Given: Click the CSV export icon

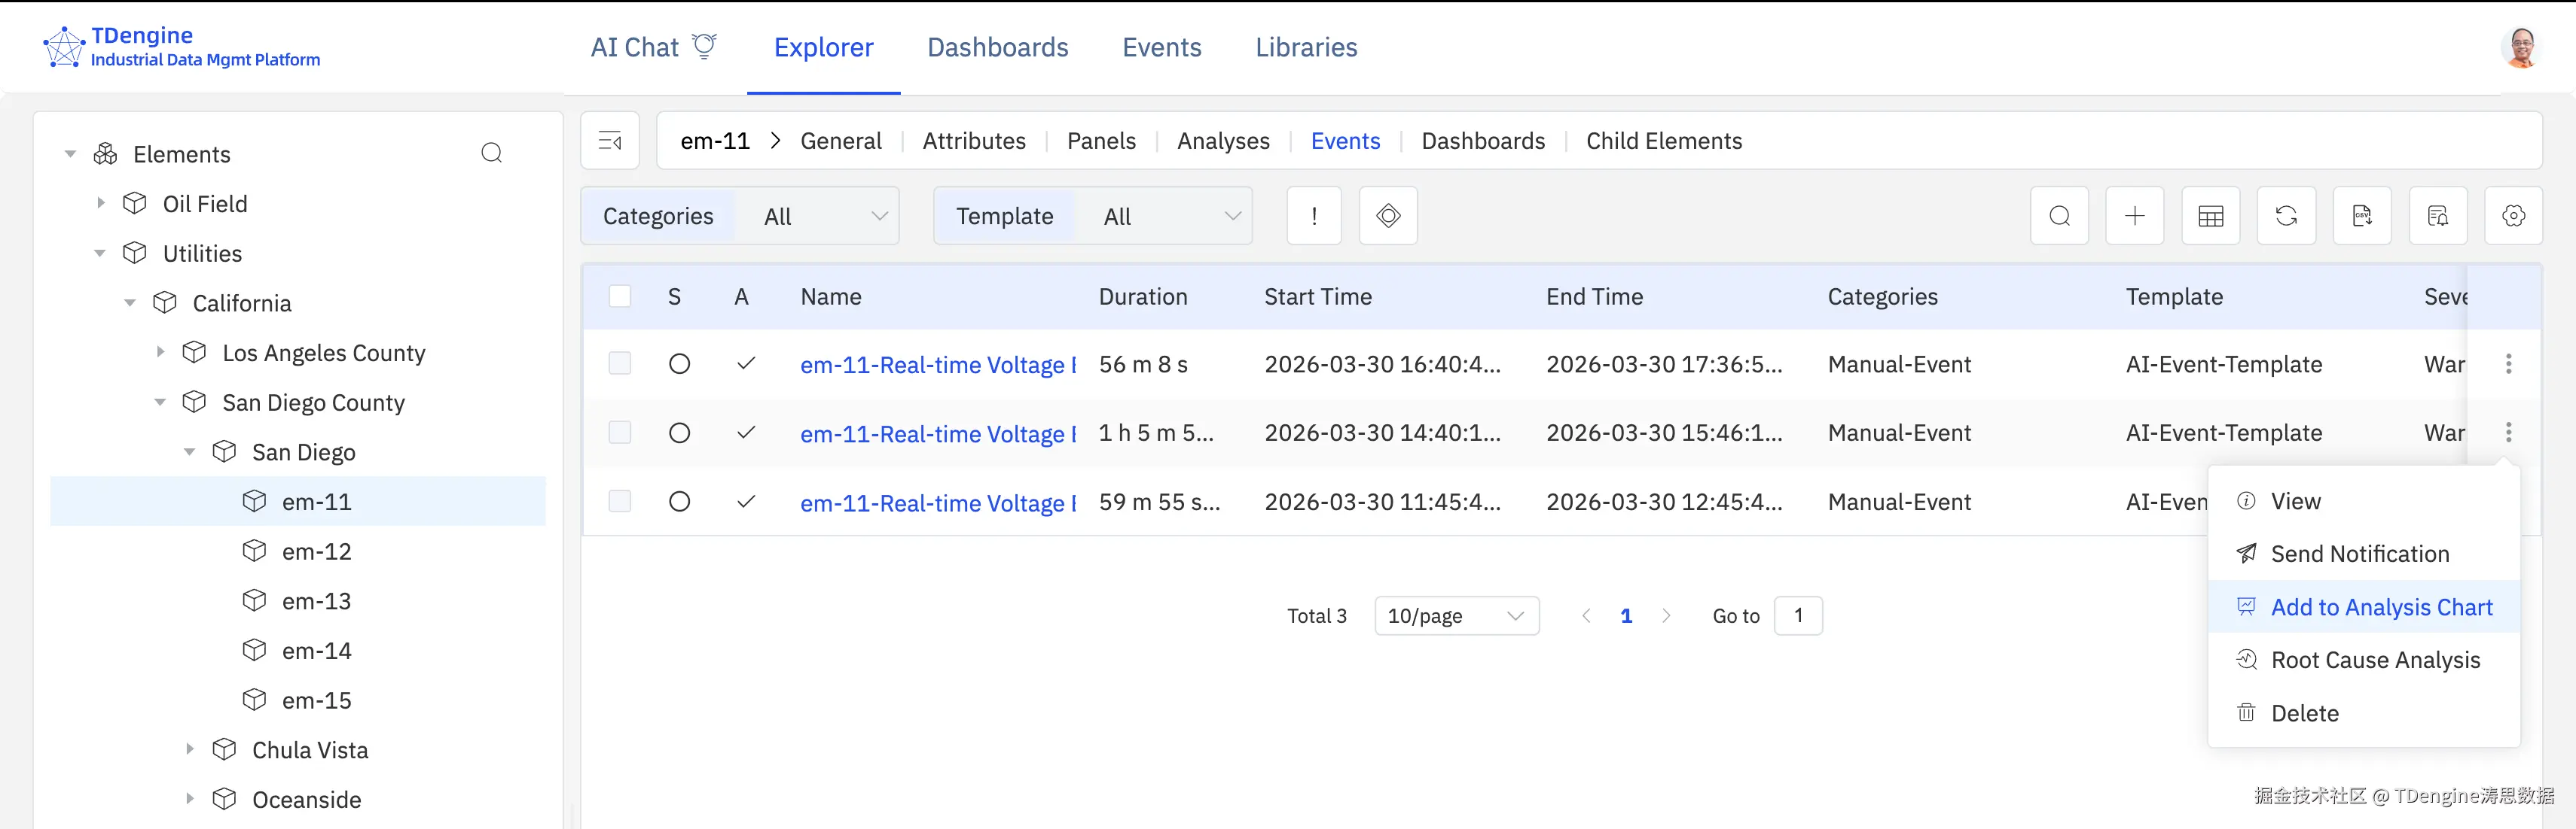Looking at the screenshot, I should tap(2362, 216).
